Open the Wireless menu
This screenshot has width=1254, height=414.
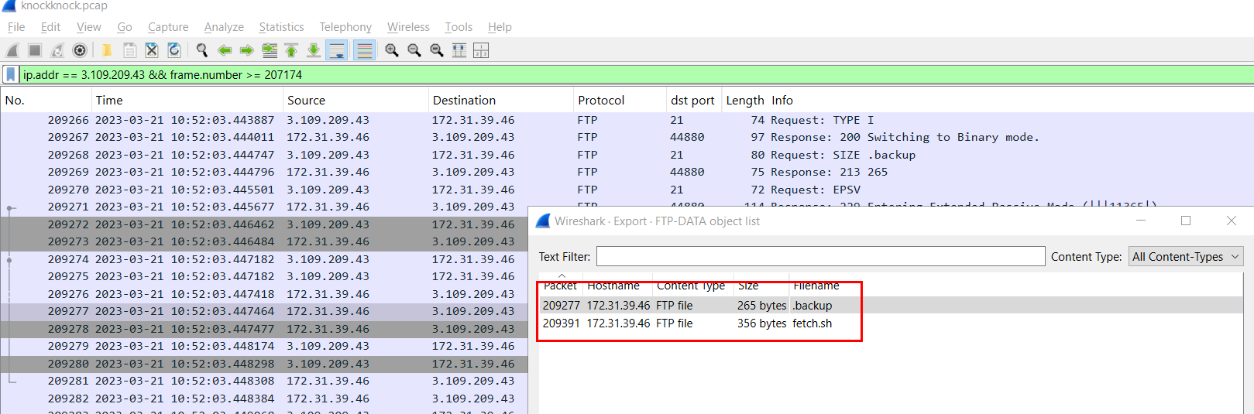408,27
